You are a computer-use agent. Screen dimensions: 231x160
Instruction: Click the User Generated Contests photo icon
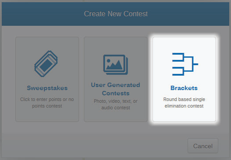click(x=115, y=65)
